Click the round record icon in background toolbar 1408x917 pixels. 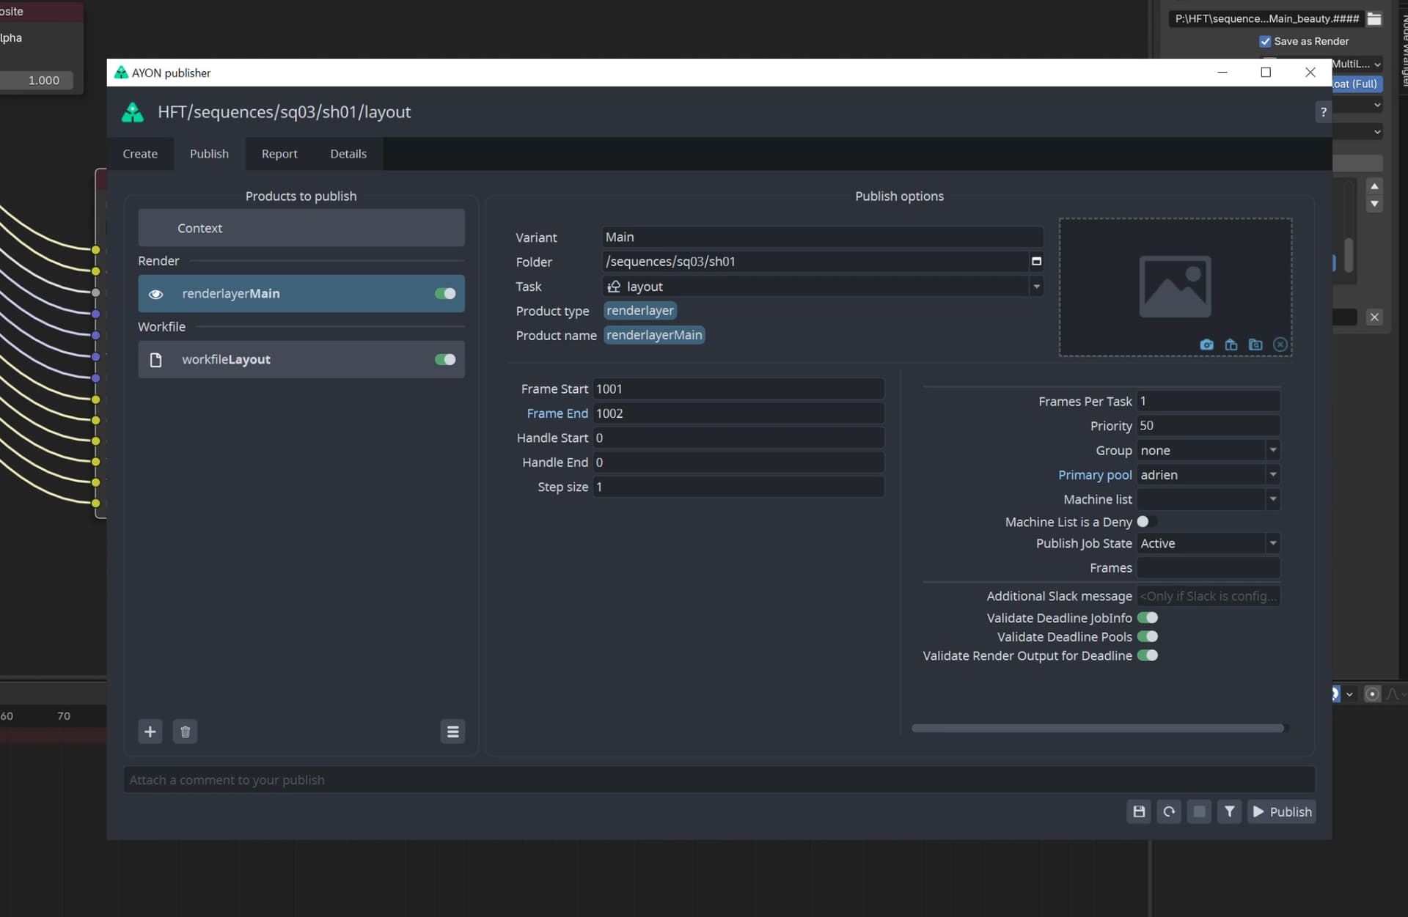(x=1372, y=693)
